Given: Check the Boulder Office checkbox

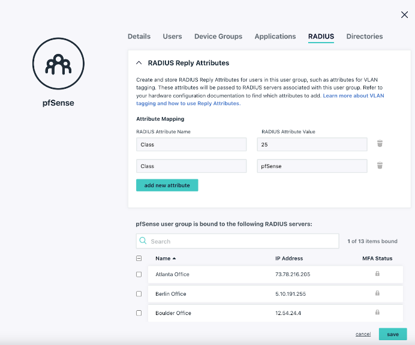Looking at the screenshot, I should pos(139,313).
